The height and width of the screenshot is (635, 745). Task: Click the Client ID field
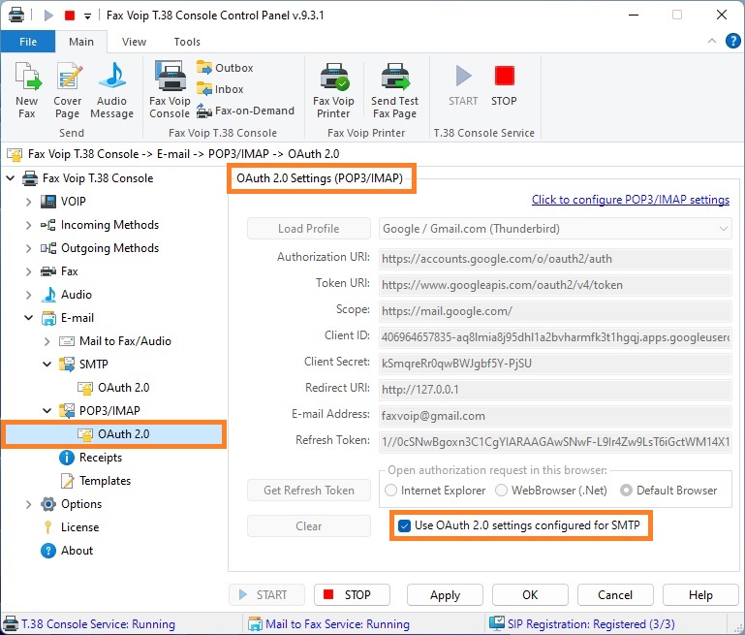pyautogui.click(x=555, y=337)
